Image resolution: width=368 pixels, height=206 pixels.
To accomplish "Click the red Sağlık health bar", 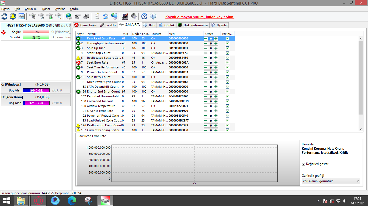I will tap(36, 32).
